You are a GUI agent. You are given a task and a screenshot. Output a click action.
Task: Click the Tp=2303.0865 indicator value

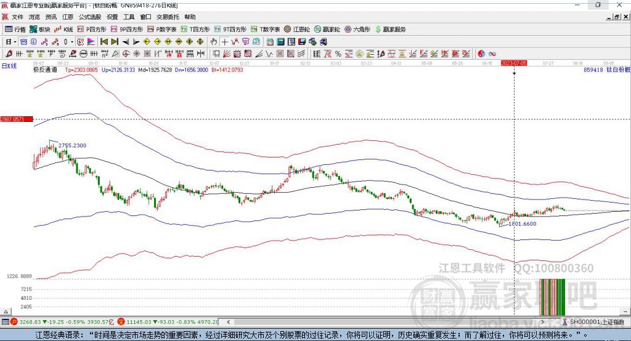pos(81,70)
